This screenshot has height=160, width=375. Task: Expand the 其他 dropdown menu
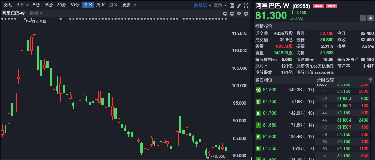tap(220, 5)
